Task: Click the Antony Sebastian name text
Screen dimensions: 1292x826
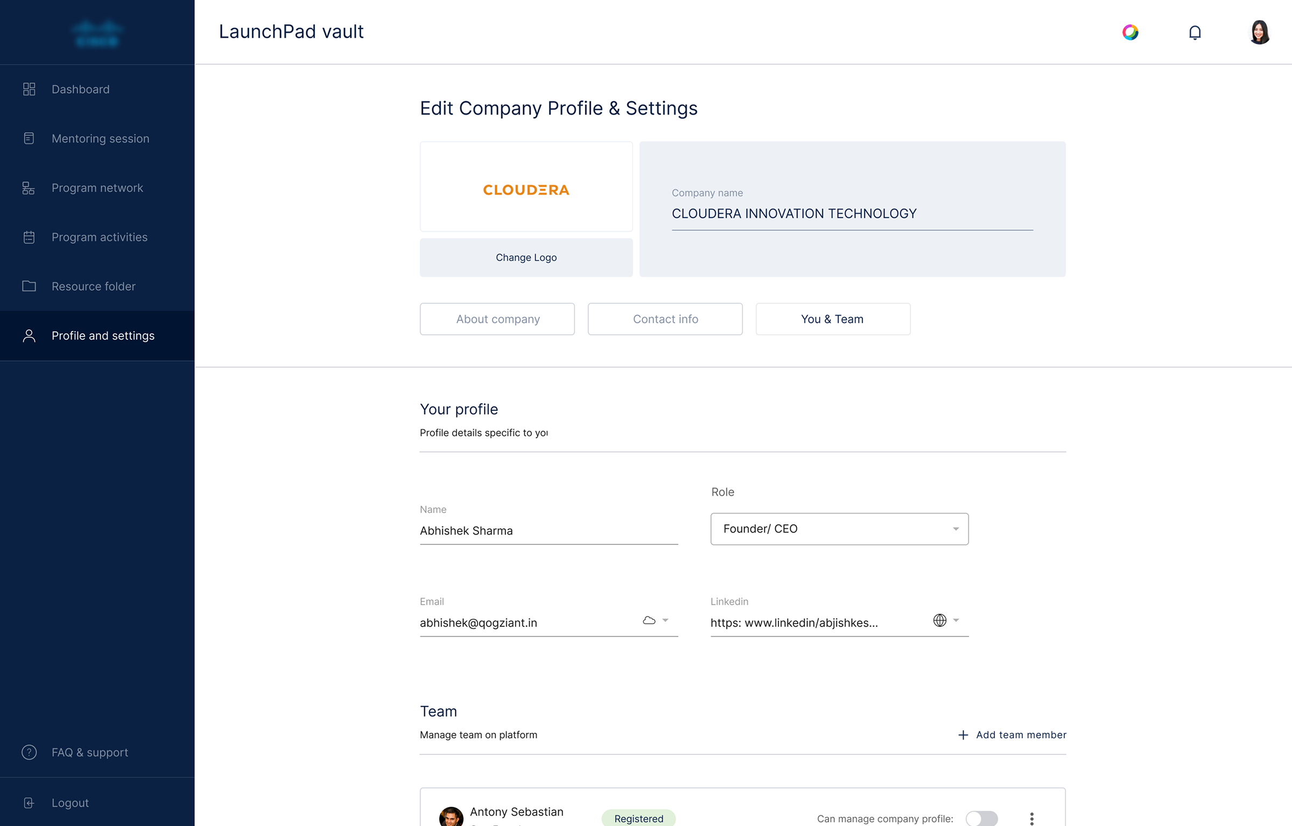Action: [x=516, y=812]
